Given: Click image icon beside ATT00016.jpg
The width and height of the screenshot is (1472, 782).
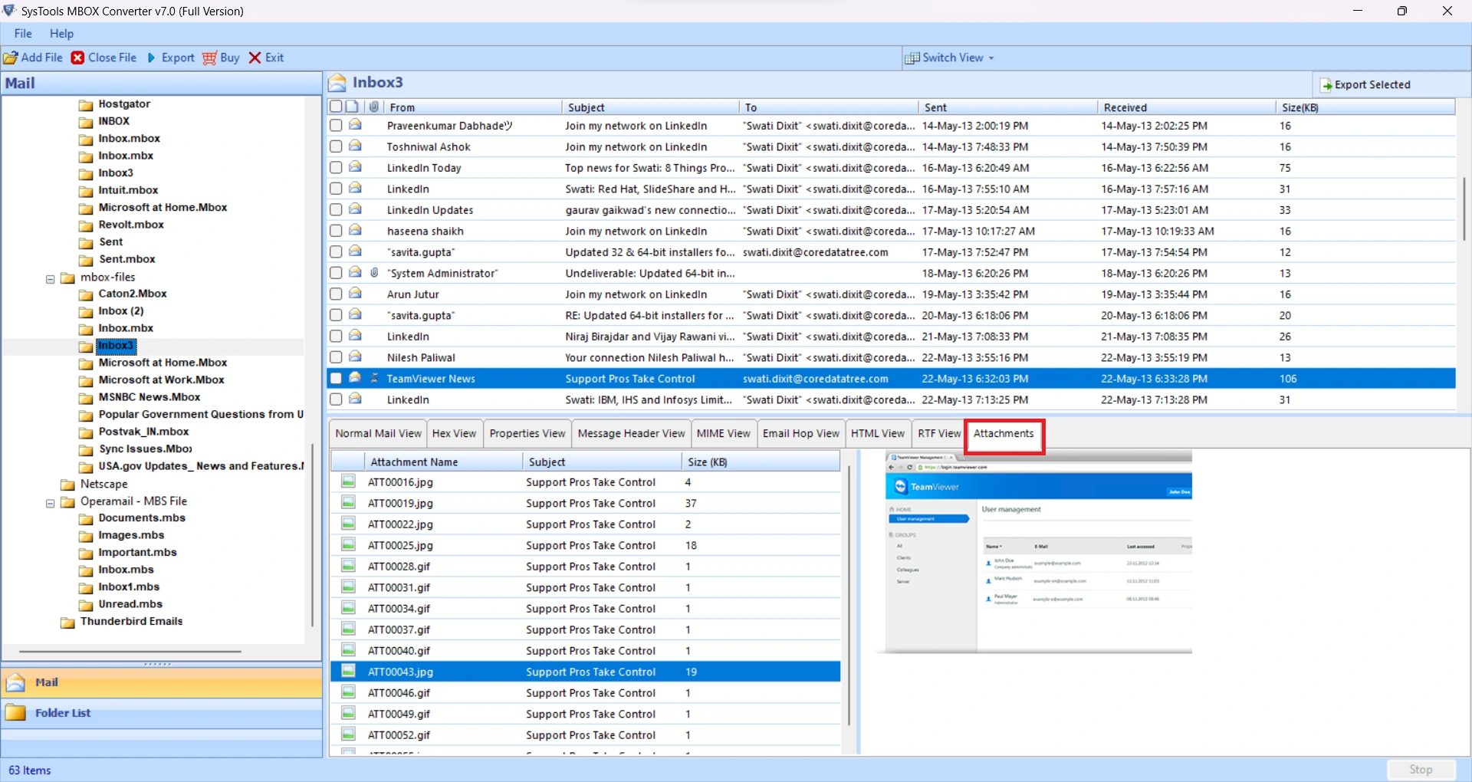Looking at the screenshot, I should (348, 481).
